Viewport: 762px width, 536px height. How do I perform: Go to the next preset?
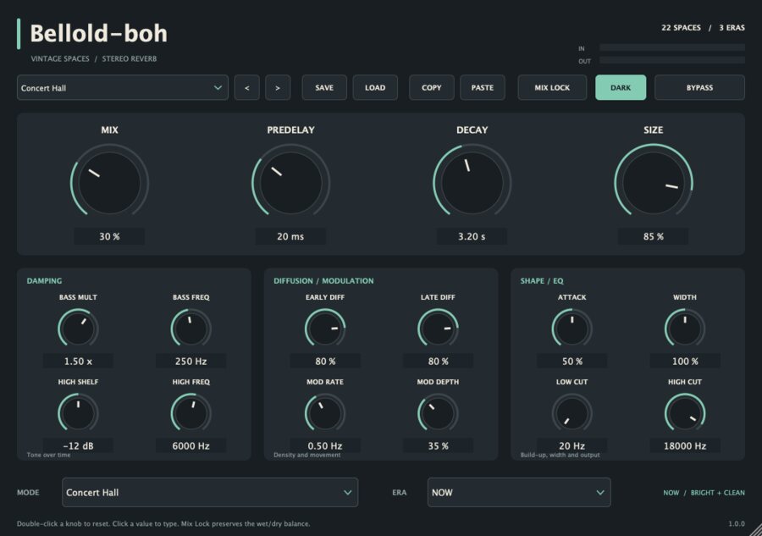(278, 87)
